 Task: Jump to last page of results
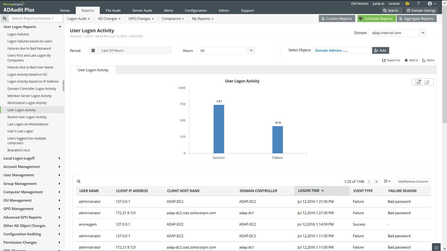pyautogui.click(x=377, y=181)
